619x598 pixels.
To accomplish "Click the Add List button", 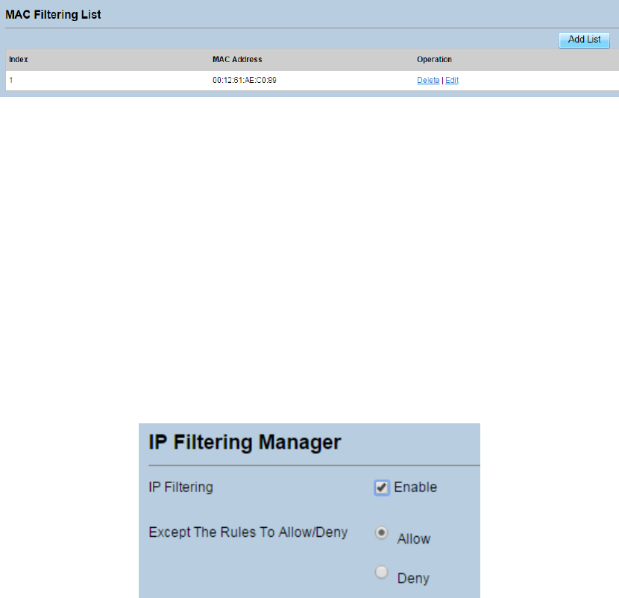I will [584, 40].
